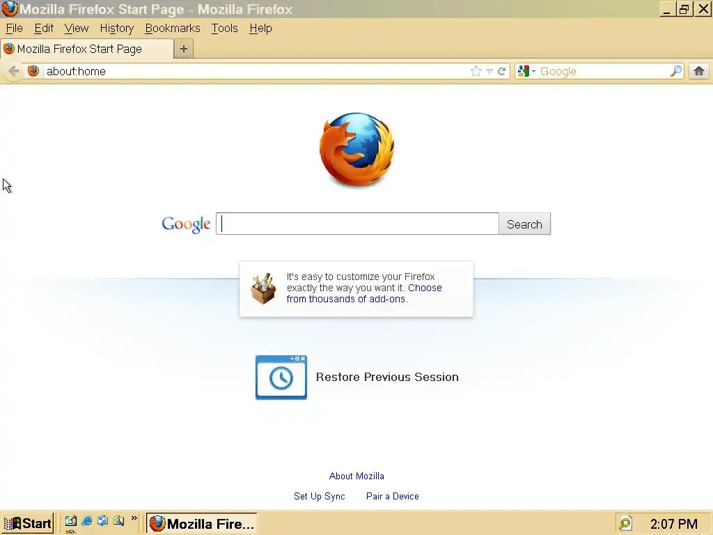Click the Mozilla Firefox taskbar button
Image resolution: width=713 pixels, height=535 pixels.
click(201, 524)
